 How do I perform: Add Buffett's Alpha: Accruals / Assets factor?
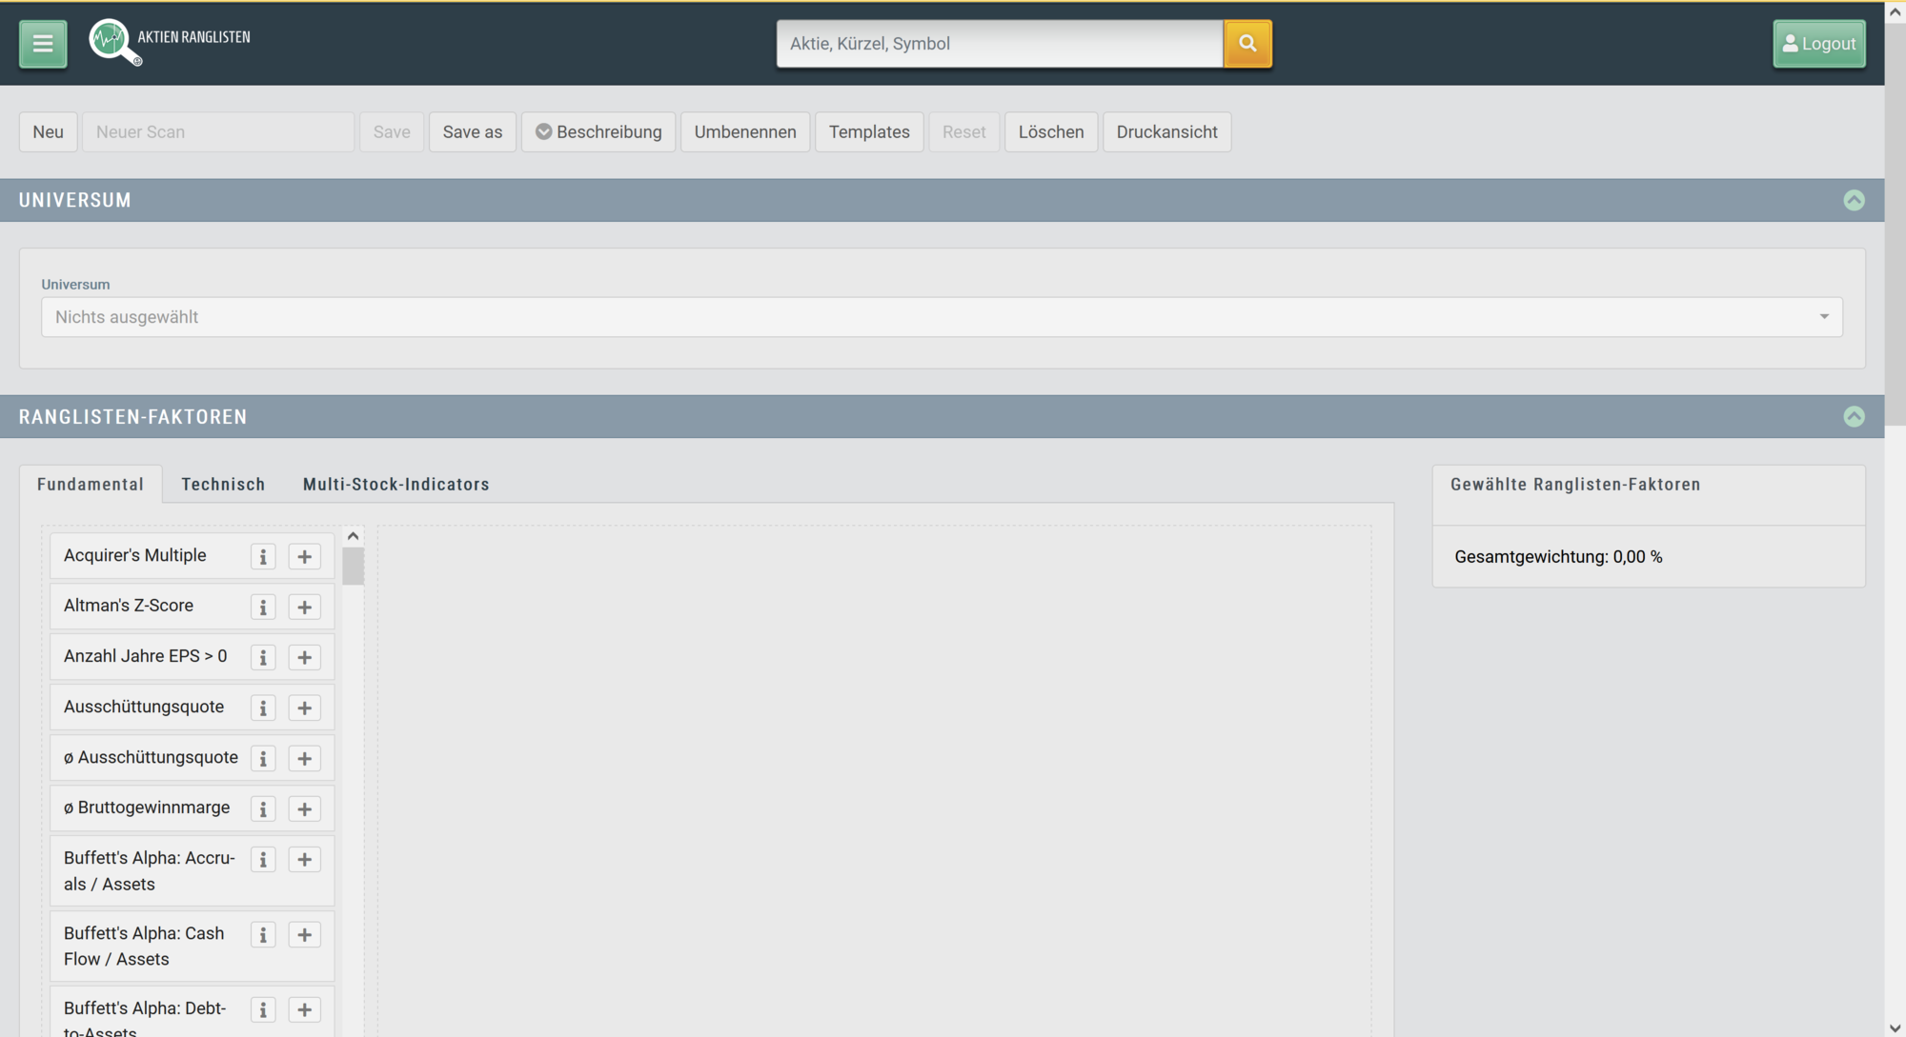click(305, 860)
